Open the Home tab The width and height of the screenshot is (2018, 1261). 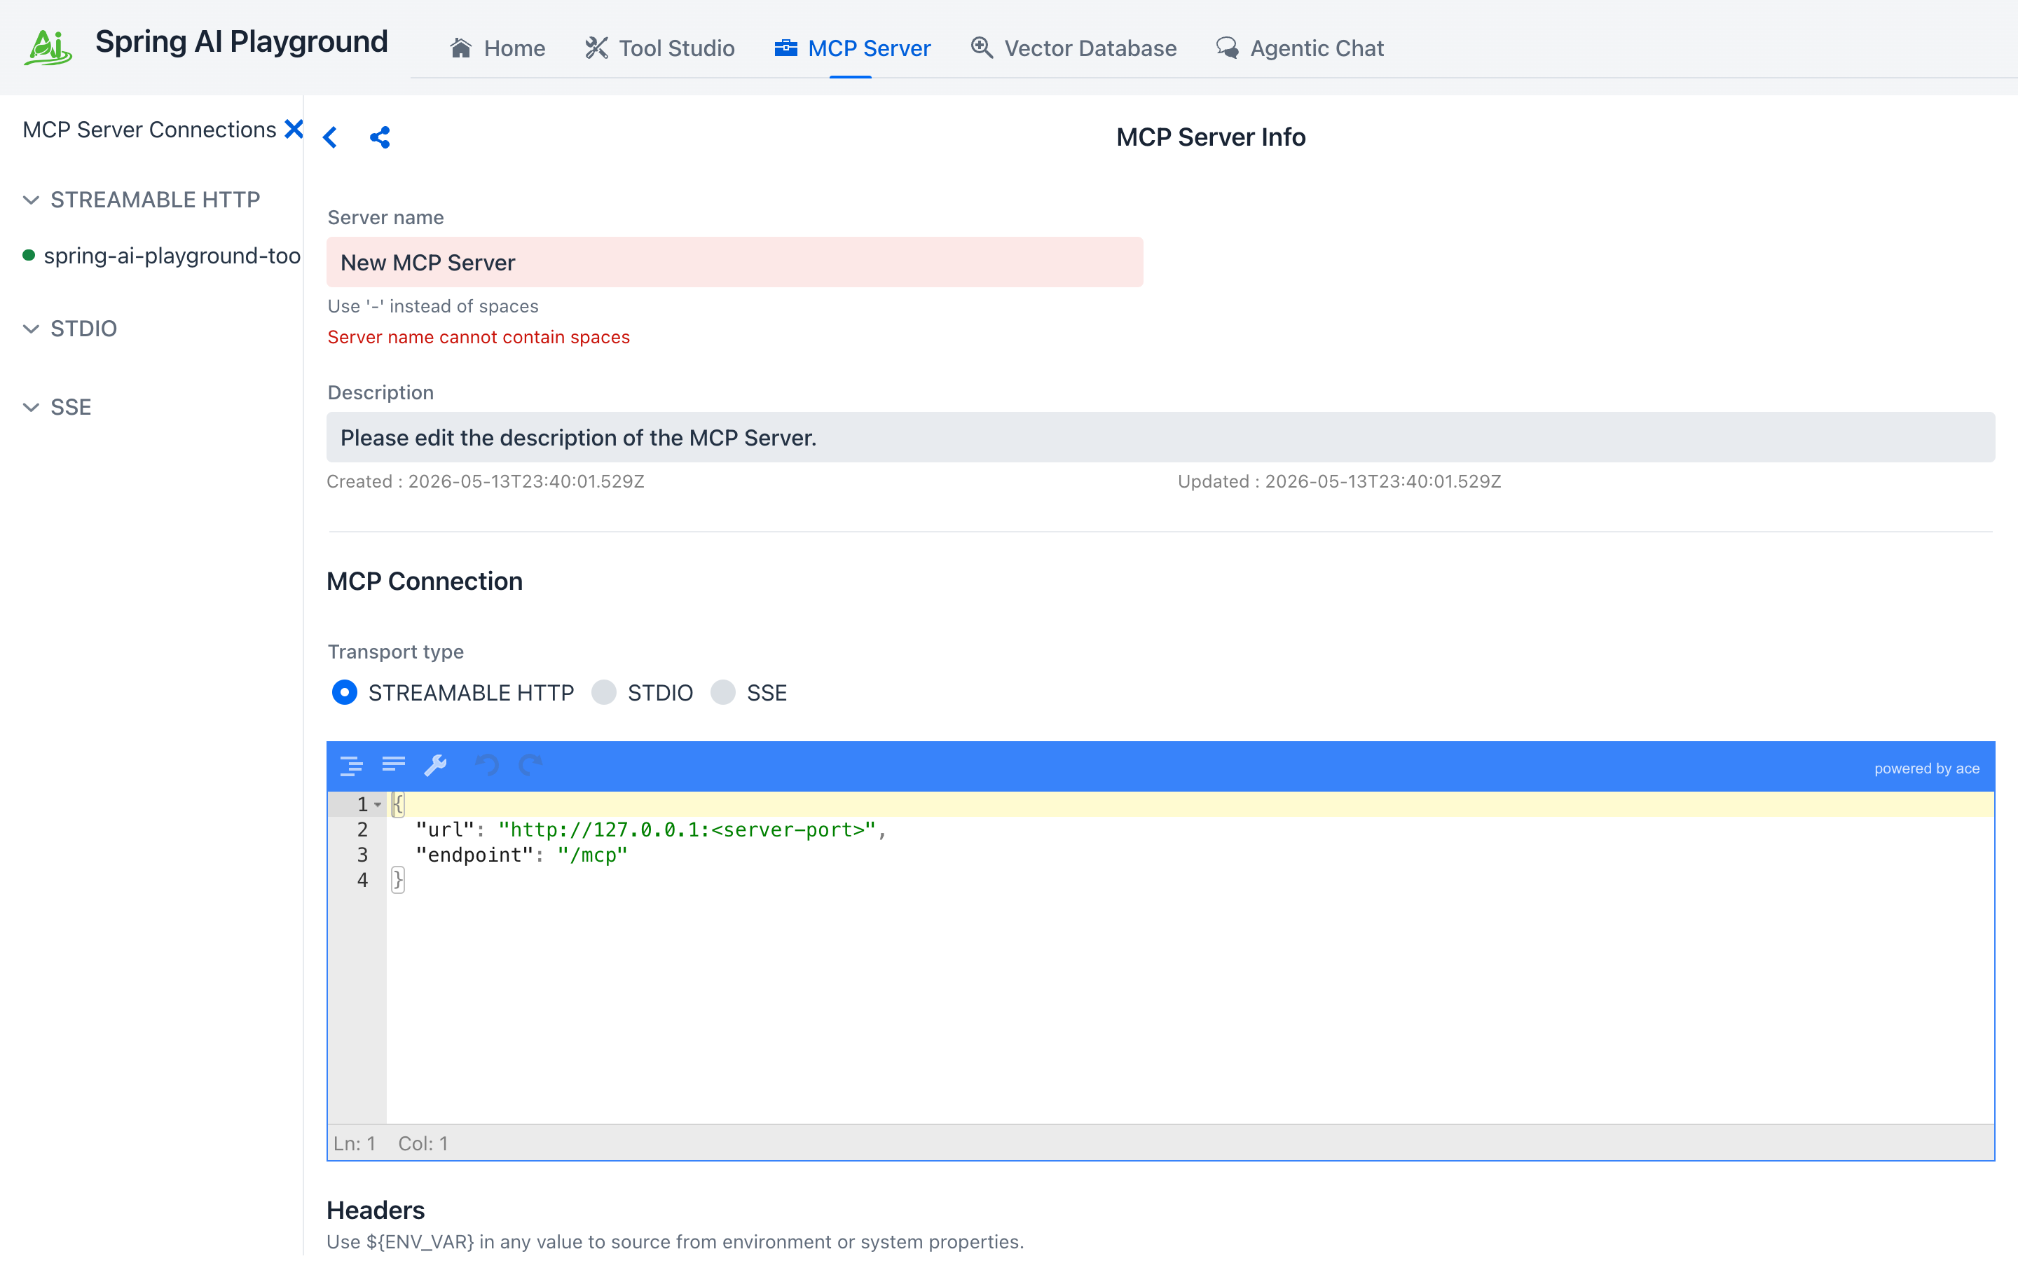tap(497, 48)
